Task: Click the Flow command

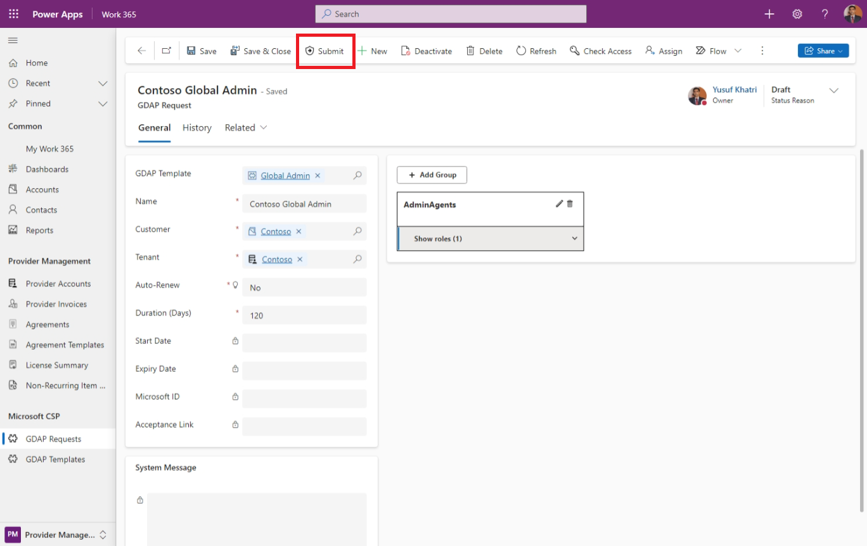Action: point(711,51)
